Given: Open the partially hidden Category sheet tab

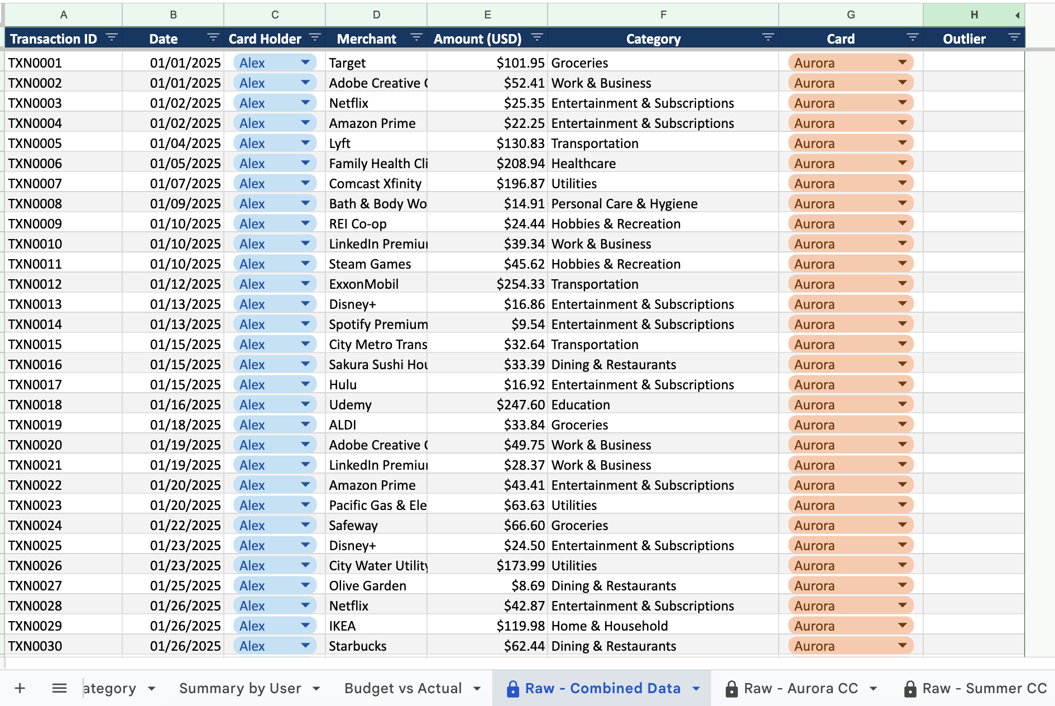Looking at the screenshot, I should tap(109, 688).
